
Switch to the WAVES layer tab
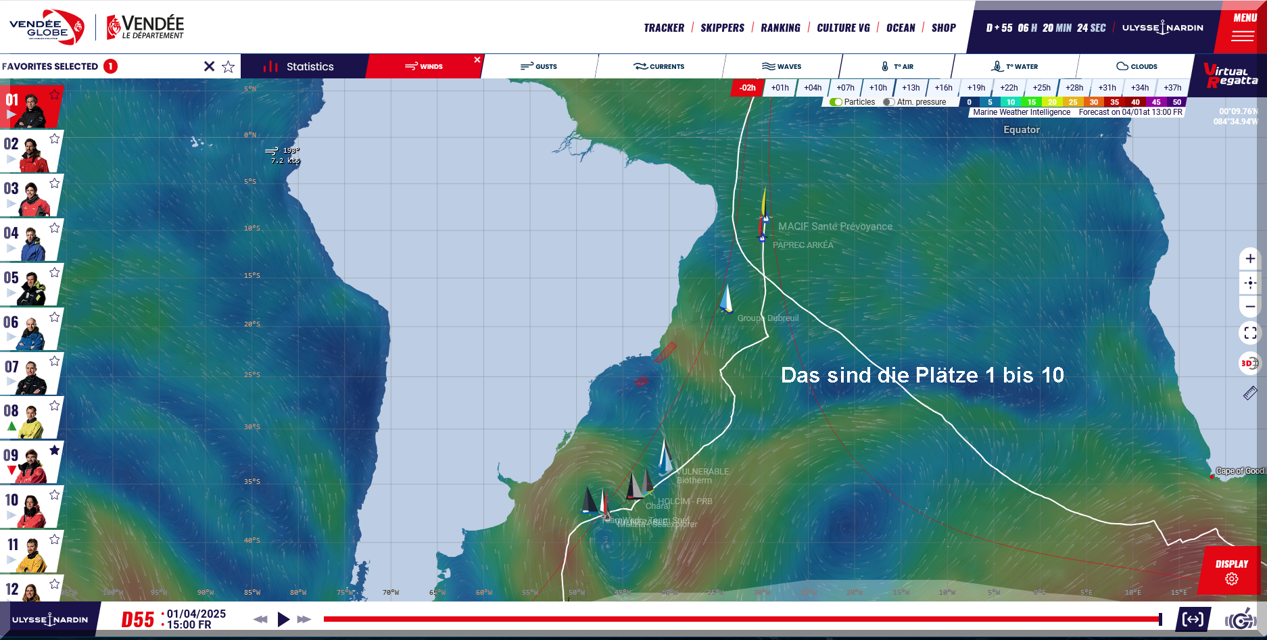pyautogui.click(x=782, y=66)
